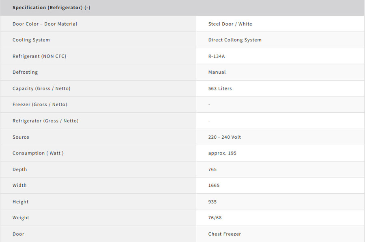Click the Refrigerant (NON CFC) label
The width and height of the screenshot is (365, 242).
pos(39,56)
